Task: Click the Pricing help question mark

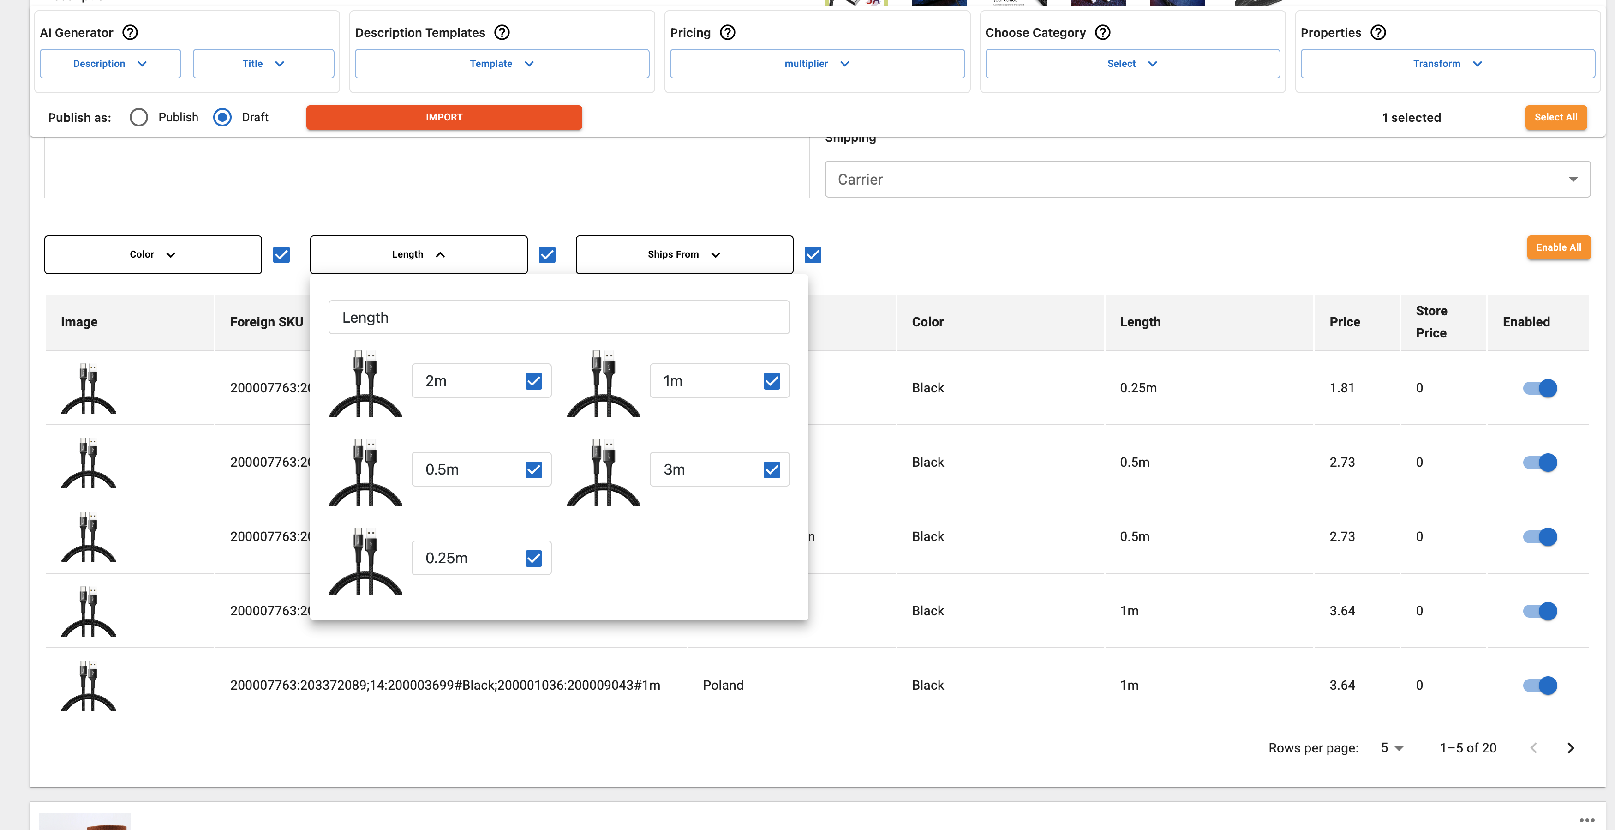Action: point(727,33)
